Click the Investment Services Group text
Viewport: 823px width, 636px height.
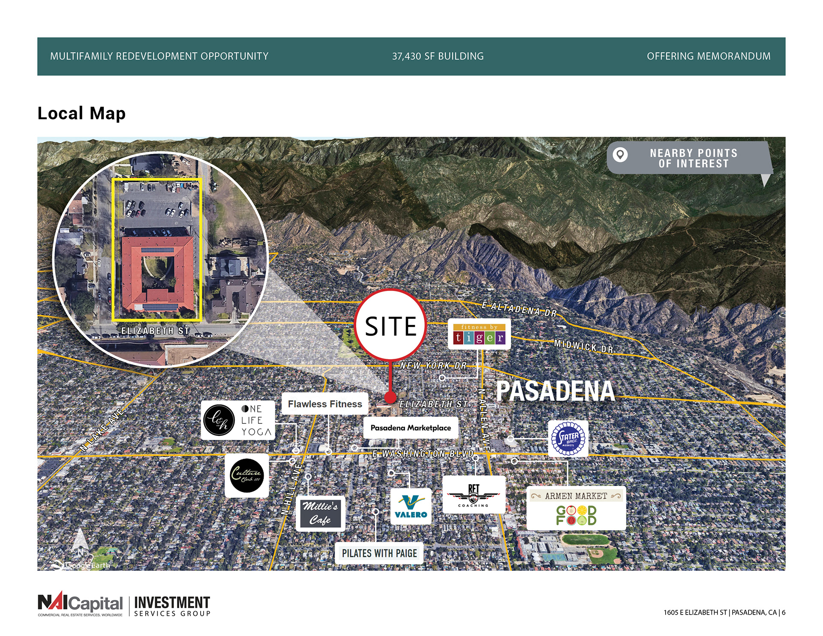172,606
